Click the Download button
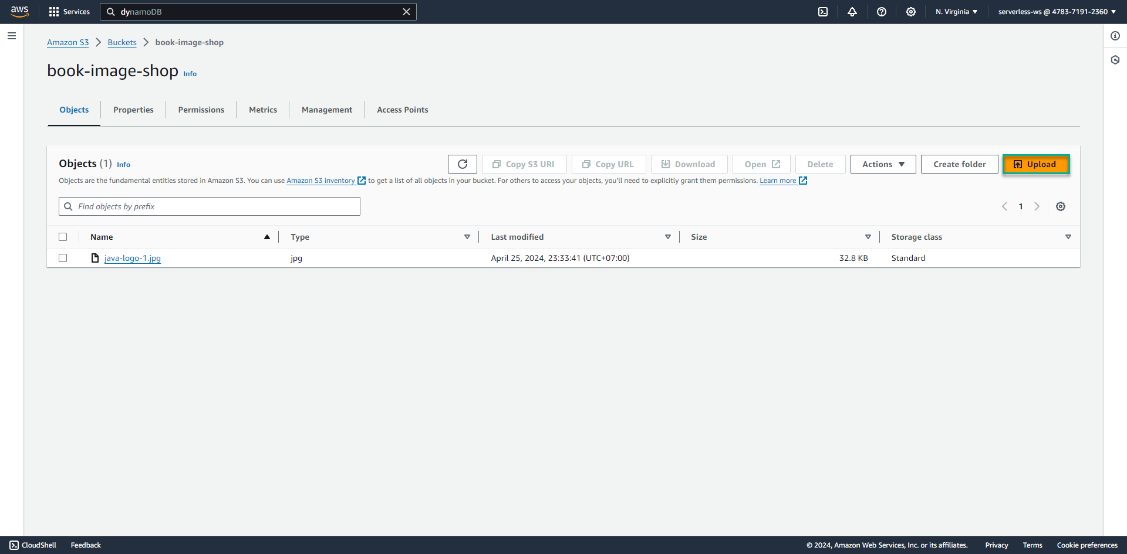The height and width of the screenshot is (554, 1127). [689, 164]
